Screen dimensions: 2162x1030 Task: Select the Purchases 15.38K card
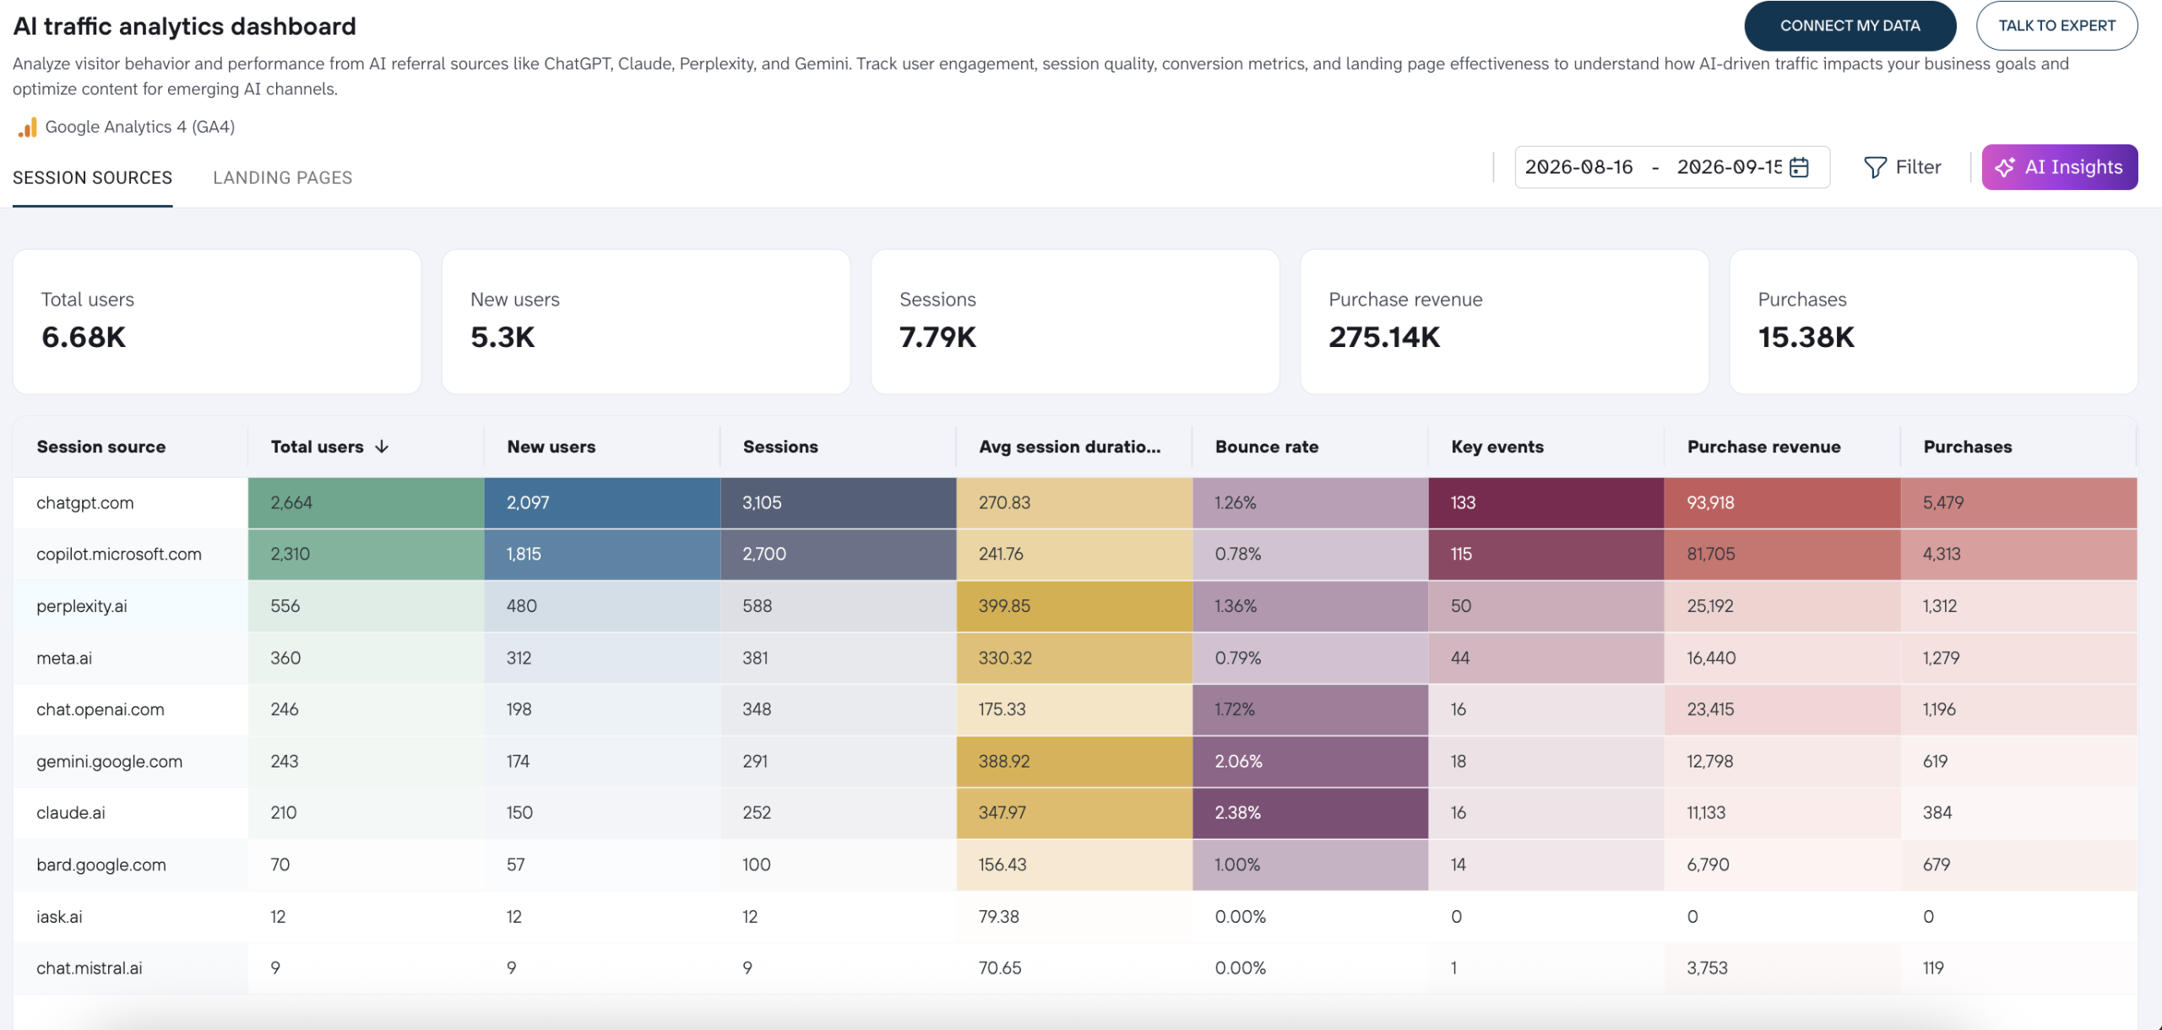tap(1933, 322)
